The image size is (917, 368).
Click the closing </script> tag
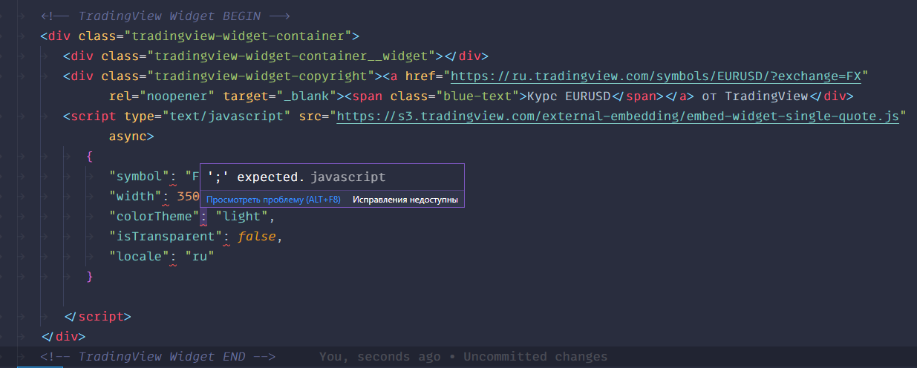(x=97, y=316)
